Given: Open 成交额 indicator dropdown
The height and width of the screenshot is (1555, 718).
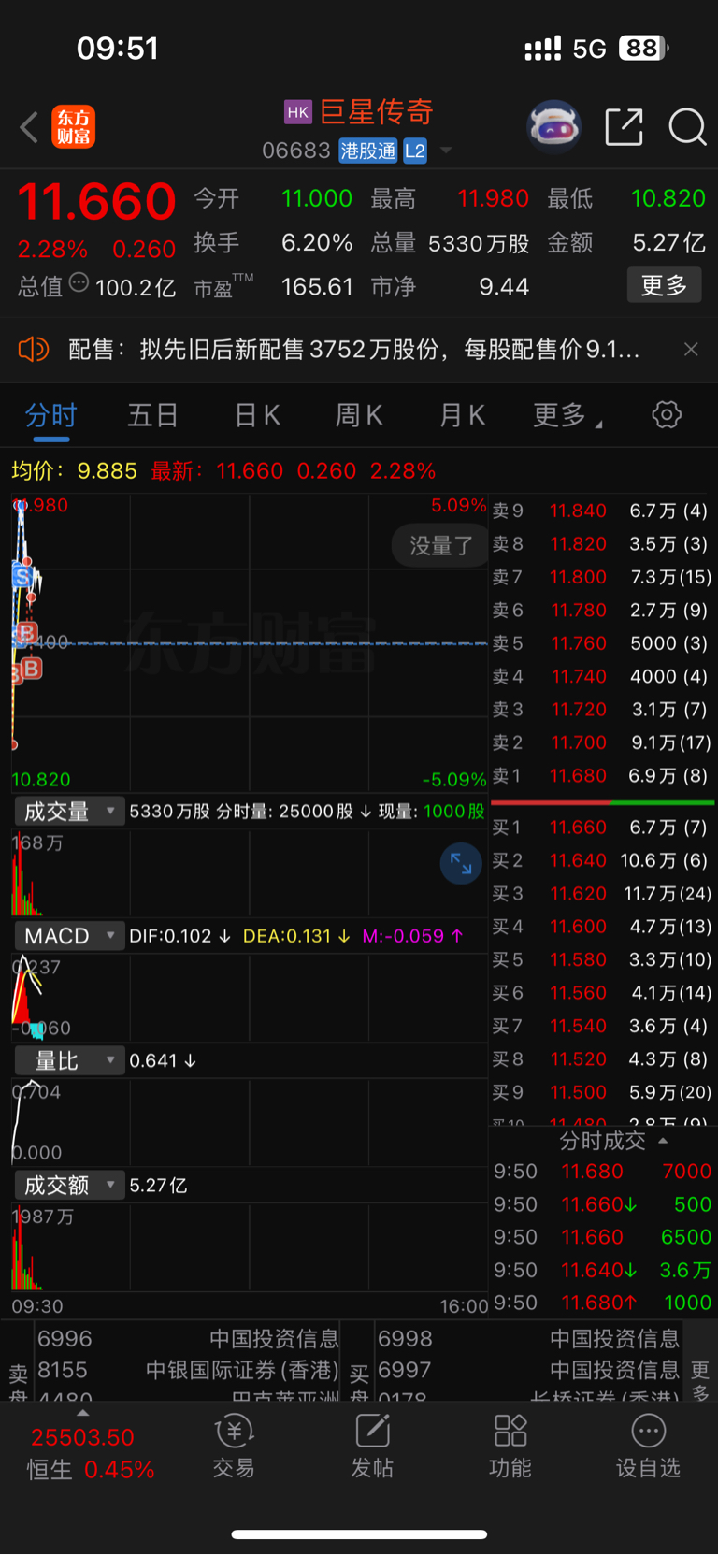Looking at the screenshot, I should coord(69,1185).
